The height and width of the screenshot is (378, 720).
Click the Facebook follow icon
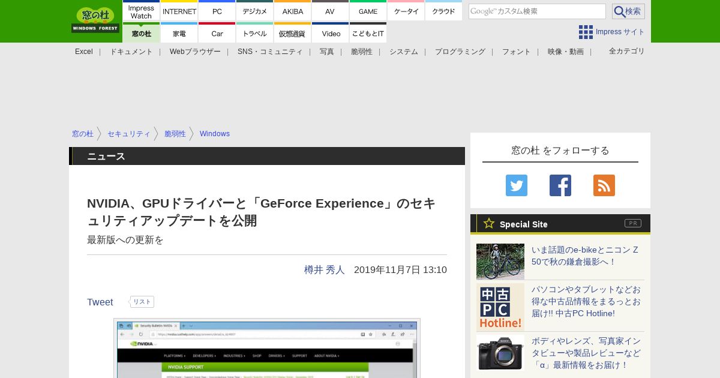pos(560,185)
